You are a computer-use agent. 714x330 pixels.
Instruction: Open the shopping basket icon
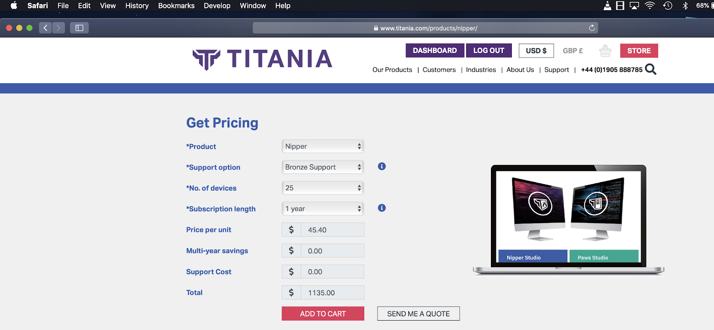click(605, 51)
